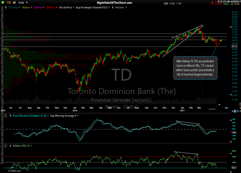Click the TC2000.com label at bottom-left
Screen dimensions: 241x173
(x=14, y=171)
